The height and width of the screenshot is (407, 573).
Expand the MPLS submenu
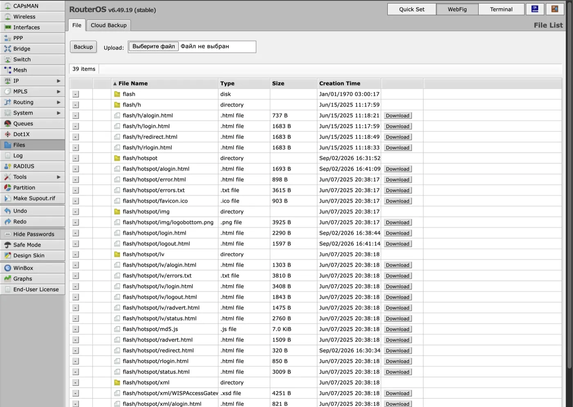coord(59,92)
